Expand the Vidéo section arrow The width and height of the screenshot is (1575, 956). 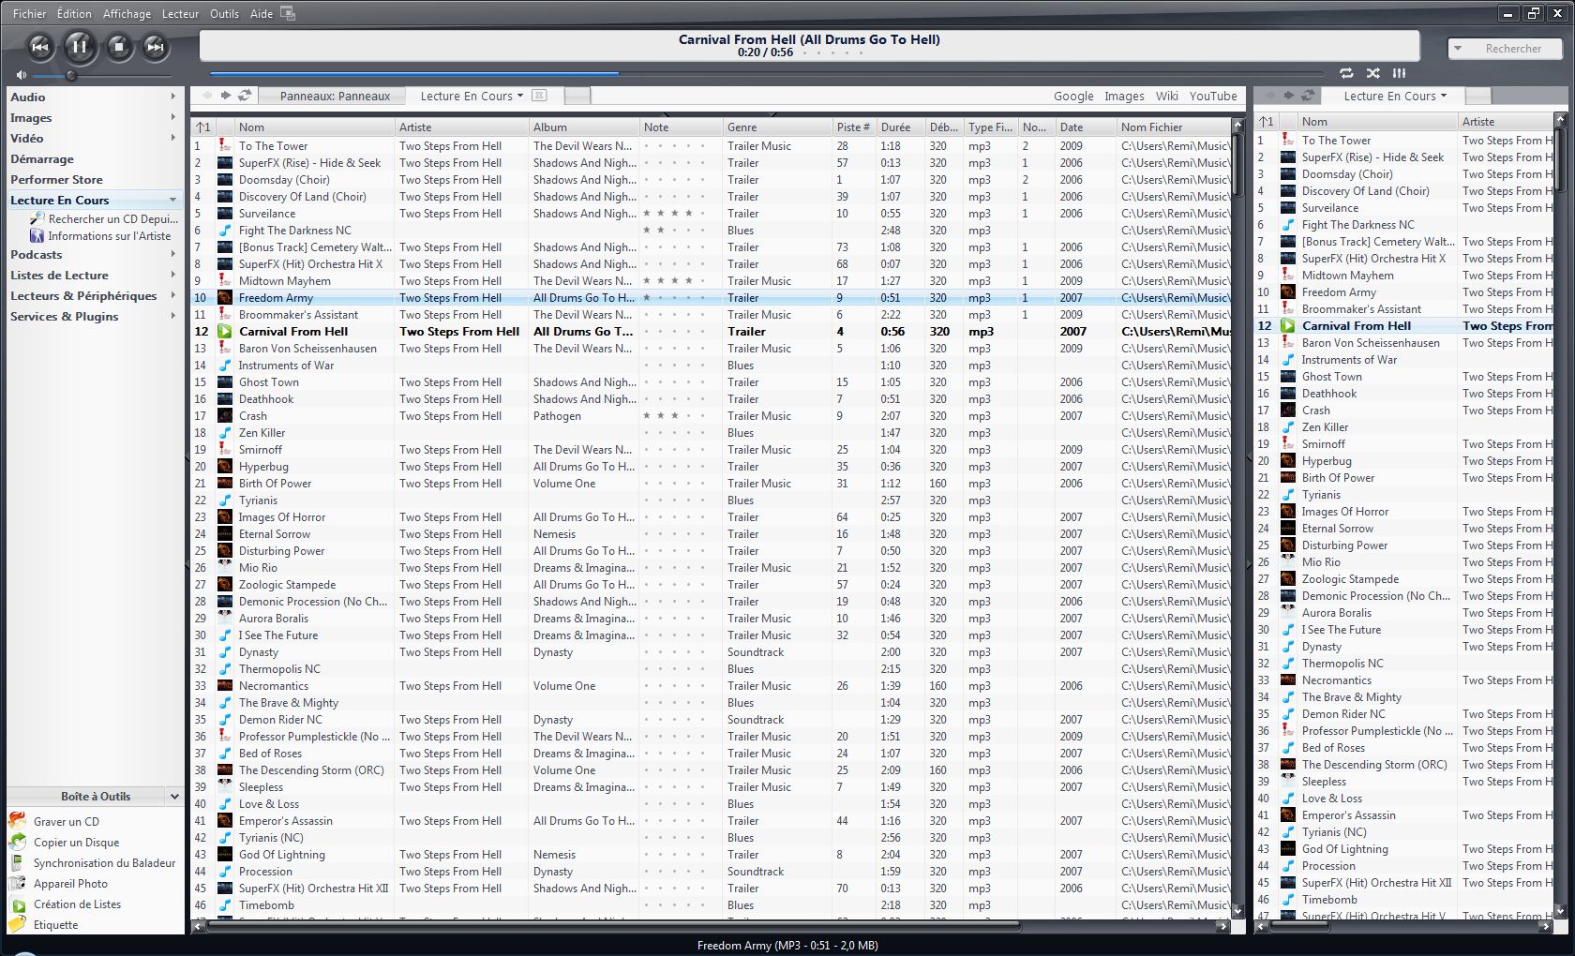pos(173,138)
